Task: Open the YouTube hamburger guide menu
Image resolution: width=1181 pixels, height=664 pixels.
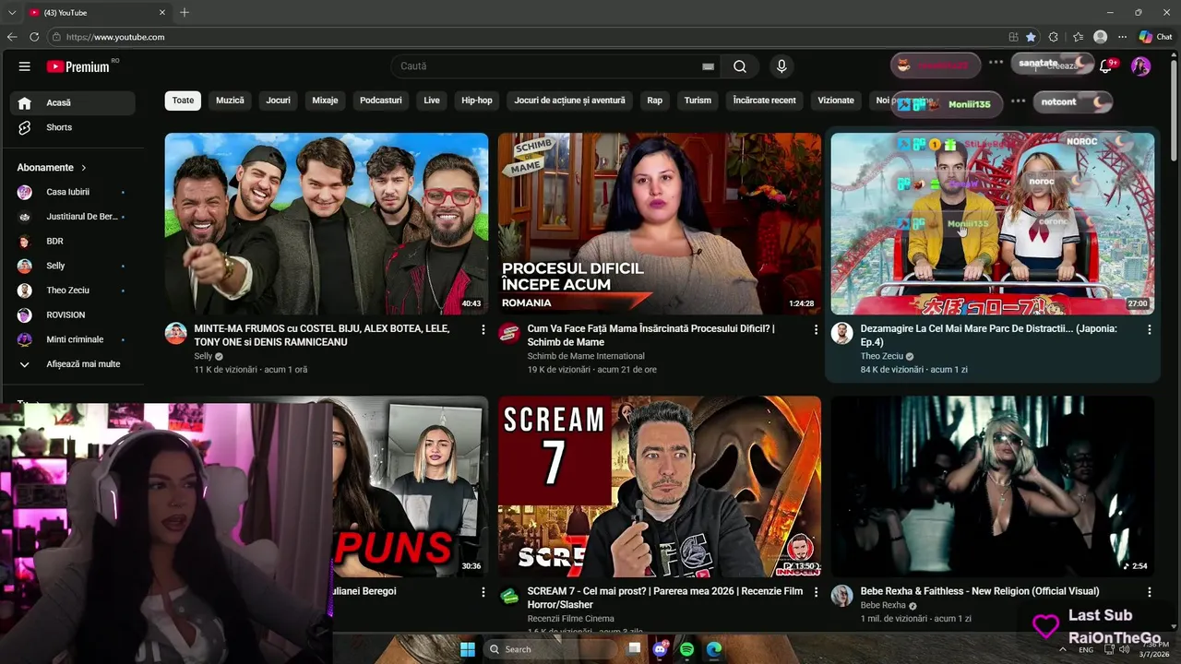Action: coord(25,66)
